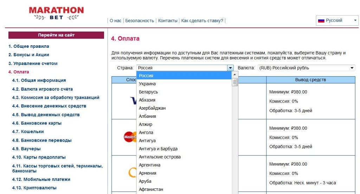This screenshot has height=194, width=360.
Task: Click the Marathon Bet logo
Action: click(x=56, y=13)
